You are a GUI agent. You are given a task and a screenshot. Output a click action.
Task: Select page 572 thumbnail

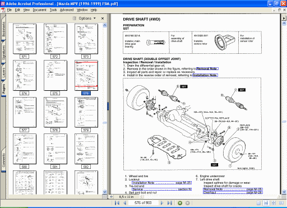(55, 39)
